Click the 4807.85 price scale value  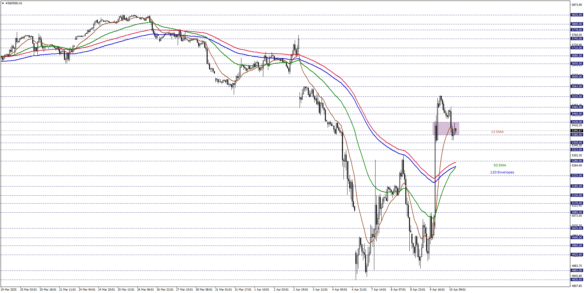(x=577, y=286)
